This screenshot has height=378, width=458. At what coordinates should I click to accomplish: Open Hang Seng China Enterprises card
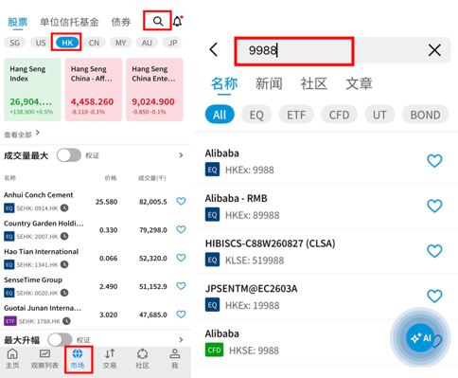[x=154, y=89]
